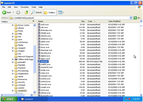
Task: Expand the Driver Cache folder node
Action: click(x=13, y=25)
